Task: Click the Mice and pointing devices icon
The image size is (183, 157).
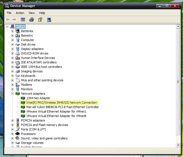Action: [x=18, y=80]
